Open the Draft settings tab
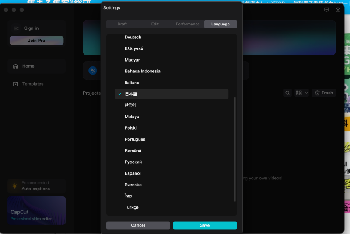Image resolution: width=350 pixels, height=234 pixels. click(122, 24)
